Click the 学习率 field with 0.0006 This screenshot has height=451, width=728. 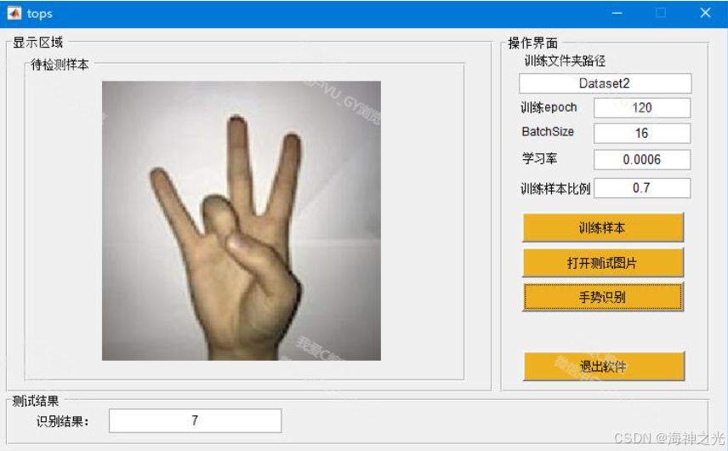click(641, 159)
